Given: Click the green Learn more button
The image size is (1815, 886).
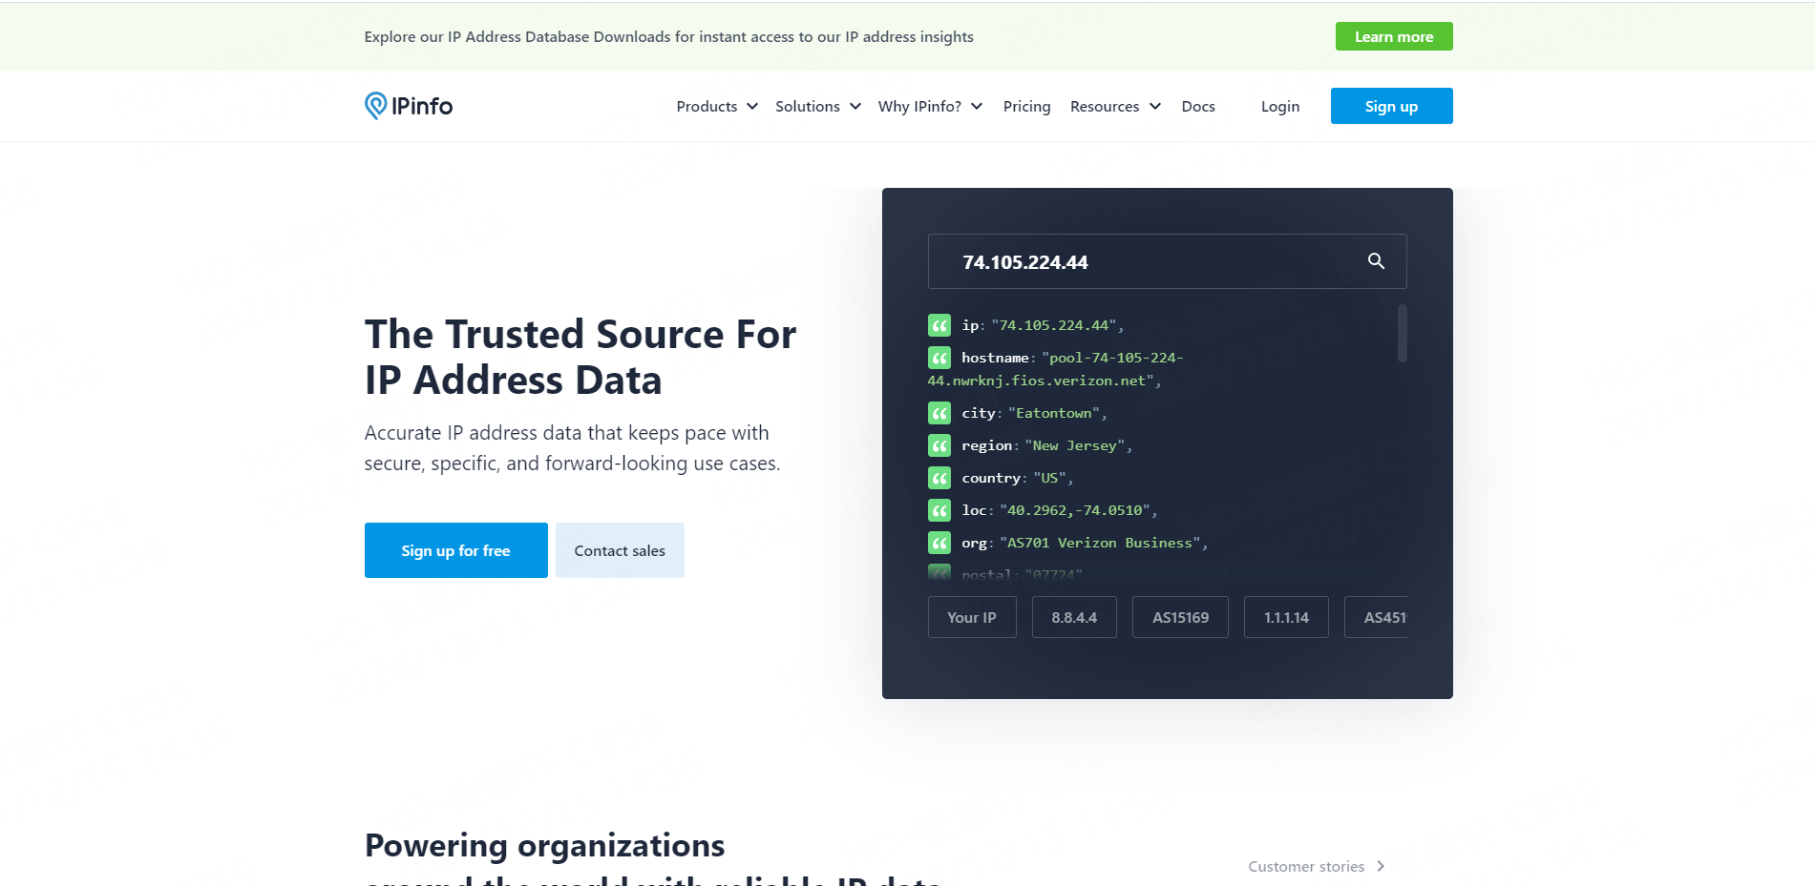Looking at the screenshot, I should coord(1393,36).
